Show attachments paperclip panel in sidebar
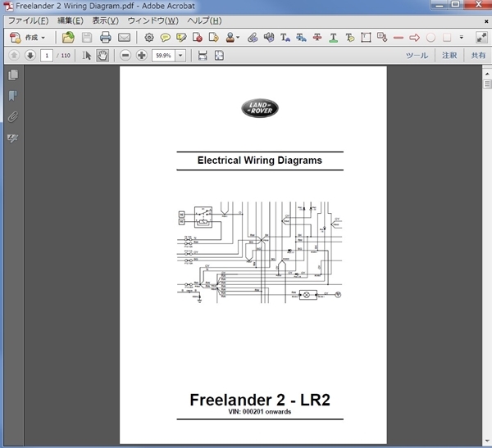The height and width of the screenshot is (448, 492). 13,117
